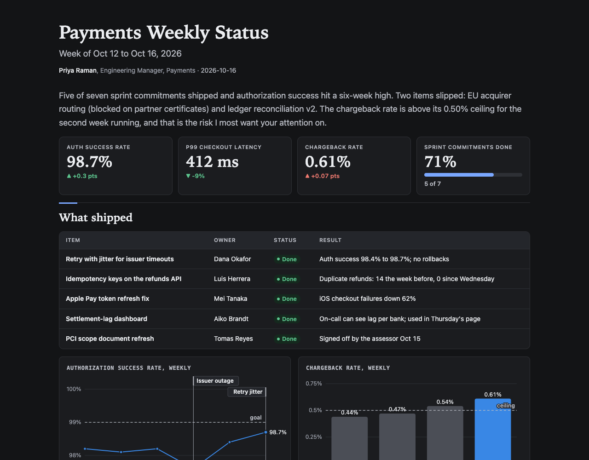Click the OWNER column header
This screenshot has width=589, height=460.
(x=225, y=240)
